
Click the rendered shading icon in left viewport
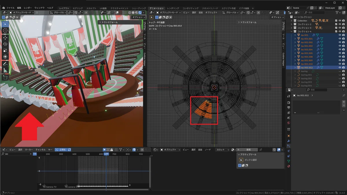click(140, 13)
